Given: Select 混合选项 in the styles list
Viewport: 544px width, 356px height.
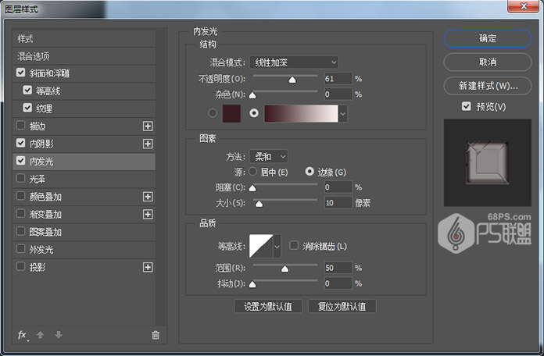Looking at the screenshot, I should click(x=34, y=56).
